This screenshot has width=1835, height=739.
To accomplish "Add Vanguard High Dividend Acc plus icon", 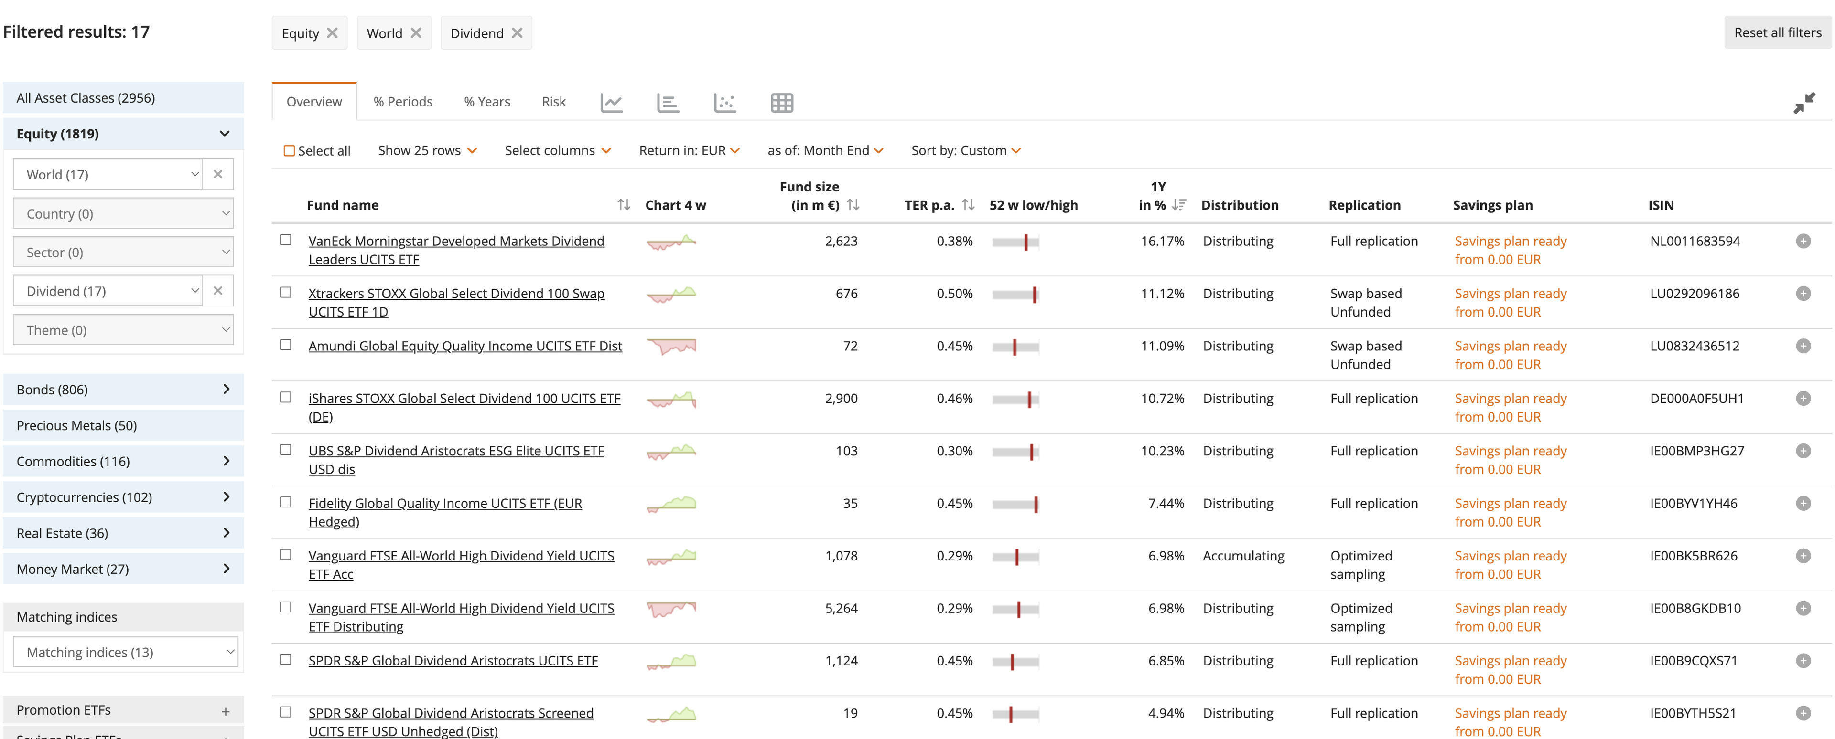I will click(1803, 556).
